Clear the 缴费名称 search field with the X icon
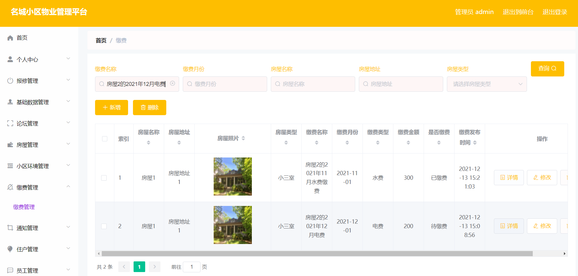 (173, 83)
